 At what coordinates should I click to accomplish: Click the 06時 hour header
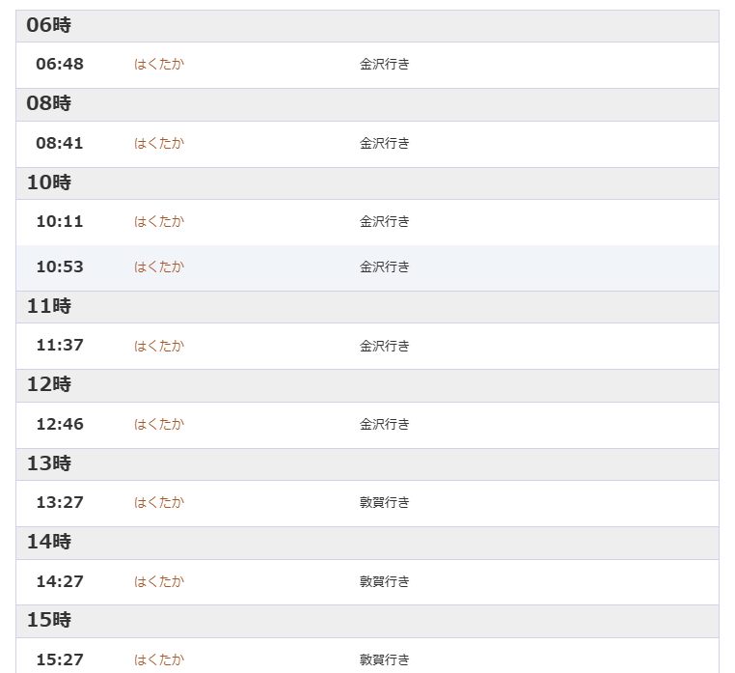(x=49, y=26)
